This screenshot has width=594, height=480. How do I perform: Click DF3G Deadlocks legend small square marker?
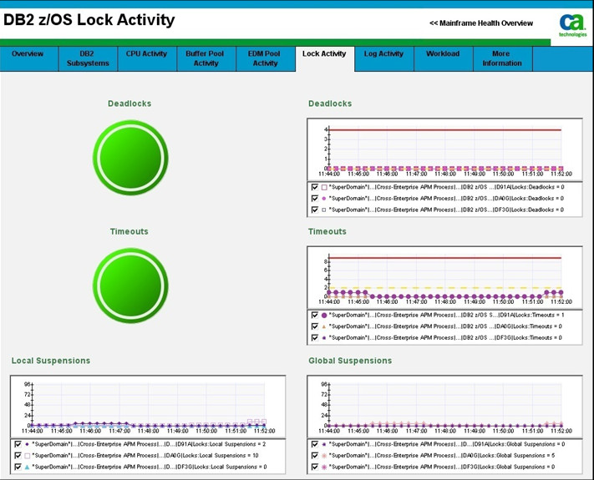[x=324, y=210]
